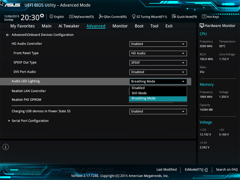The image size is (240, 180).
Task: Select the Advanced tab
Action: (96, 26)
